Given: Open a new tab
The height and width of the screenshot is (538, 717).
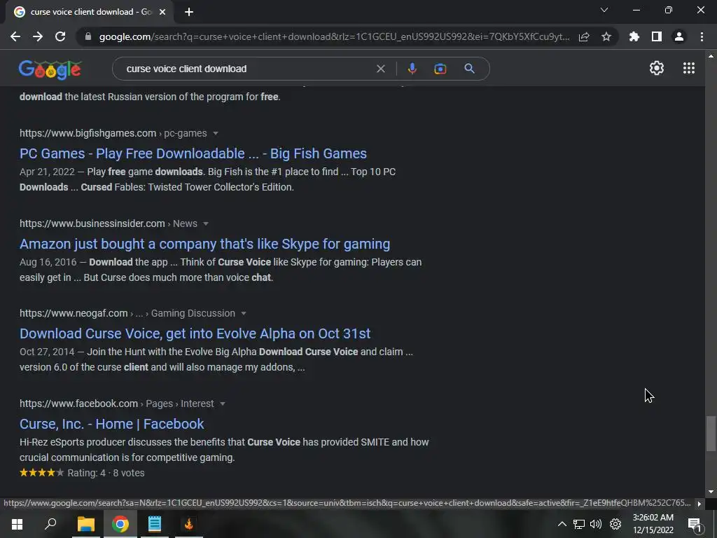Looking at the screenshot, I should click(x=189, y=12).
